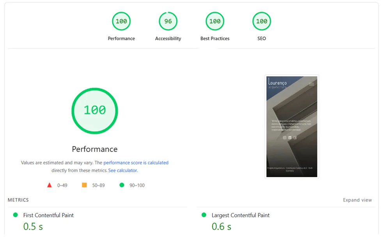381x237 pixels.
Task: Select the Performance category label
Action: click(x=121, y=38)
